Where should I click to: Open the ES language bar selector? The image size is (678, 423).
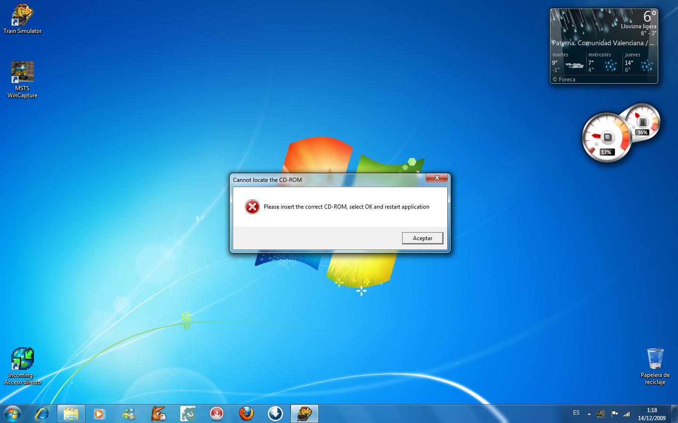(x=576, y=413)
